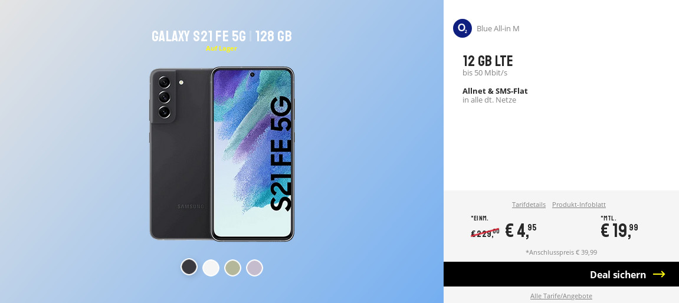679x303 pixels.
Task: Select the graphite black color swatch
Action: click(189, 266)
